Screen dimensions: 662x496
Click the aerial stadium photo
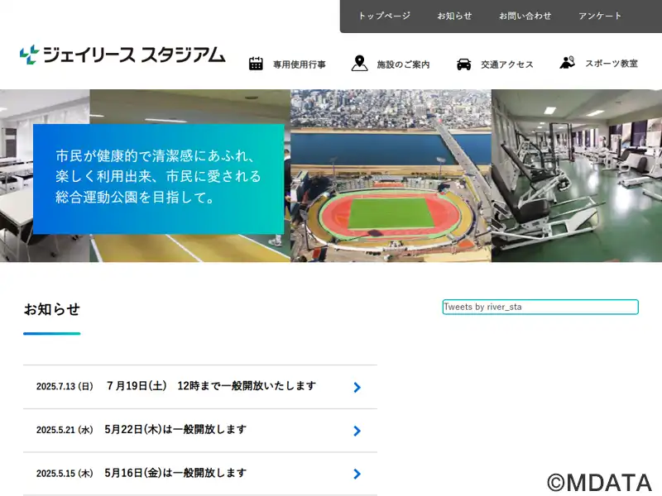point(391,175)
